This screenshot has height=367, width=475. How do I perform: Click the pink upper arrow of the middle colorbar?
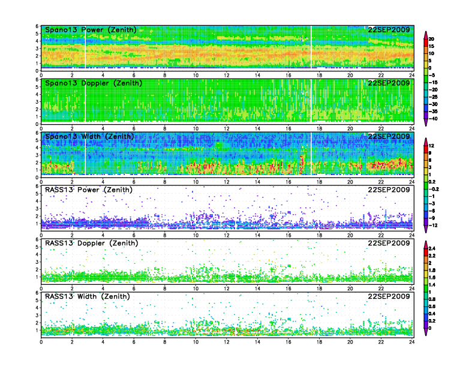pos(426,142)
